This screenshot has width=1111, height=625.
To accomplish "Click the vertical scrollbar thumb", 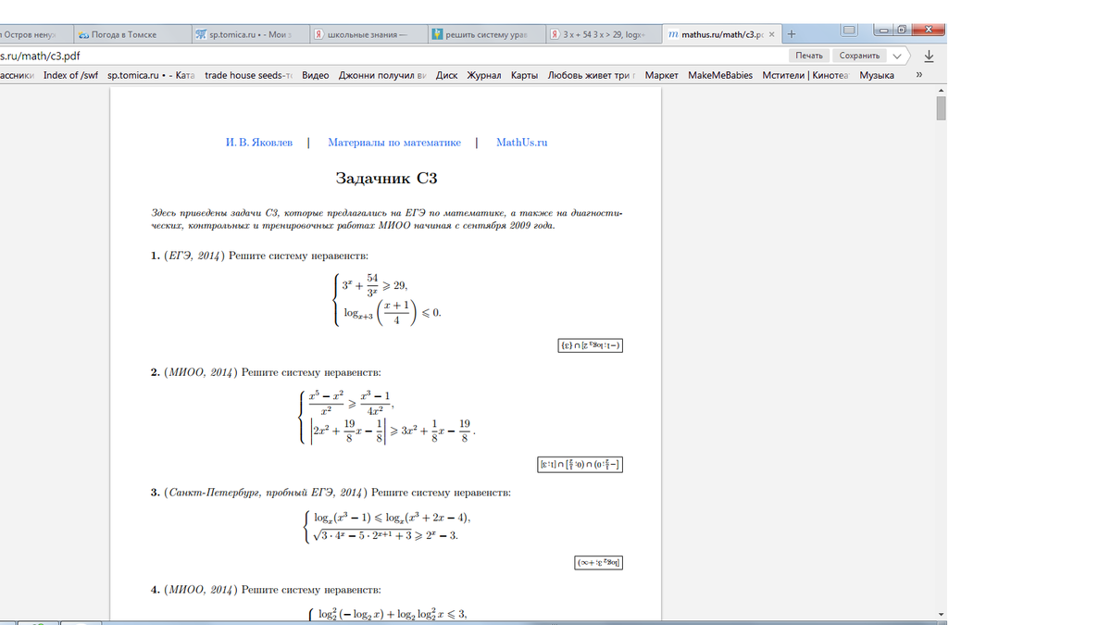I will tap(941, 108).
